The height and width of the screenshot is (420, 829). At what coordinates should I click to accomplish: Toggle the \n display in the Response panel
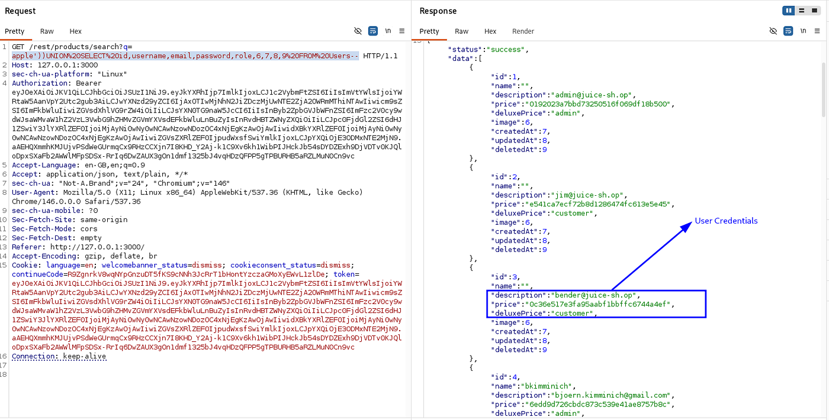tap(804, 31)
